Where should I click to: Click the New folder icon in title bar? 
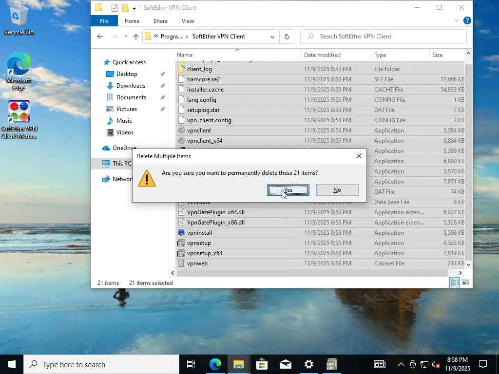pos(125,8)
